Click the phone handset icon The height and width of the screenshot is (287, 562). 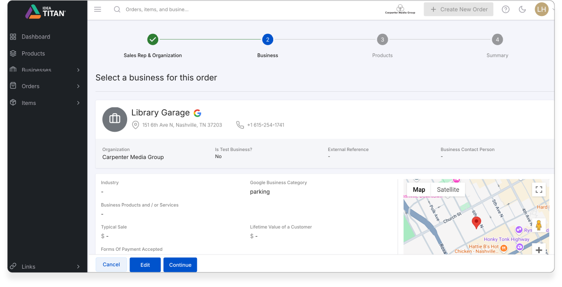pos(240,125)
